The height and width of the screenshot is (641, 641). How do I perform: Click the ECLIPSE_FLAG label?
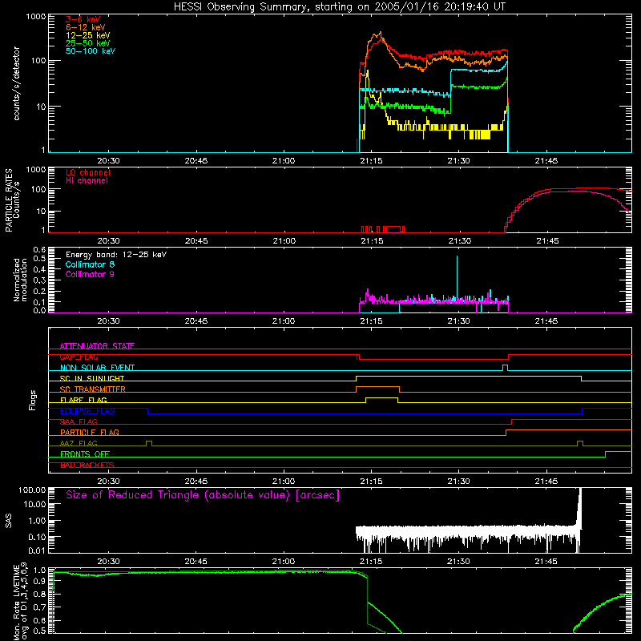[87, 411]
